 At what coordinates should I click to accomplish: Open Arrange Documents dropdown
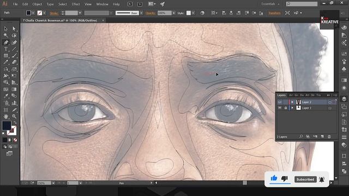click(152, 4)
